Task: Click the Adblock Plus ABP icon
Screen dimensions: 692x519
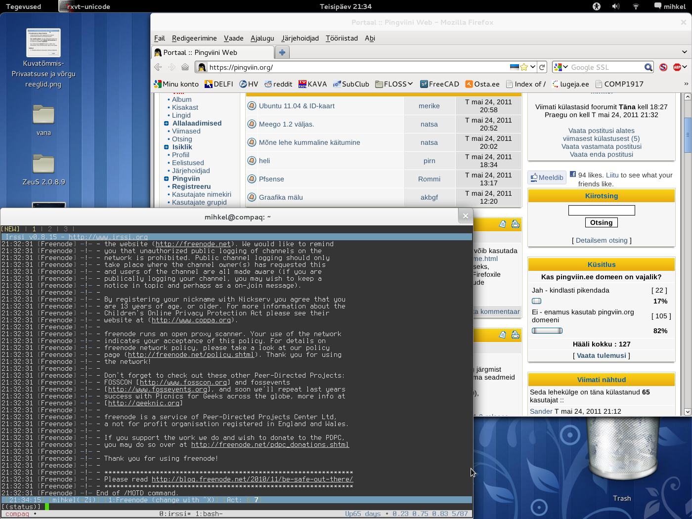Action: click(x=677, y=67)
